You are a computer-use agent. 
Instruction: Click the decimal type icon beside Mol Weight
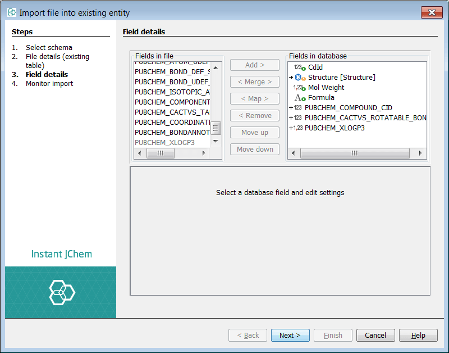297,87
